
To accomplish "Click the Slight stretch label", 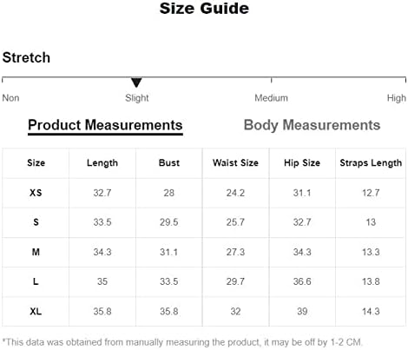I will click(137, 98).
